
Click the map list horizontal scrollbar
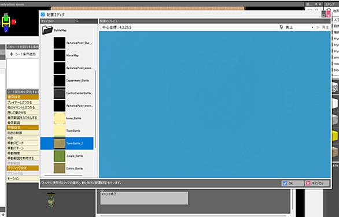64,175
